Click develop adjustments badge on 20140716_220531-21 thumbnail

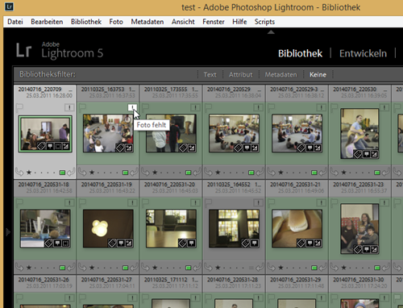[318, 243]
